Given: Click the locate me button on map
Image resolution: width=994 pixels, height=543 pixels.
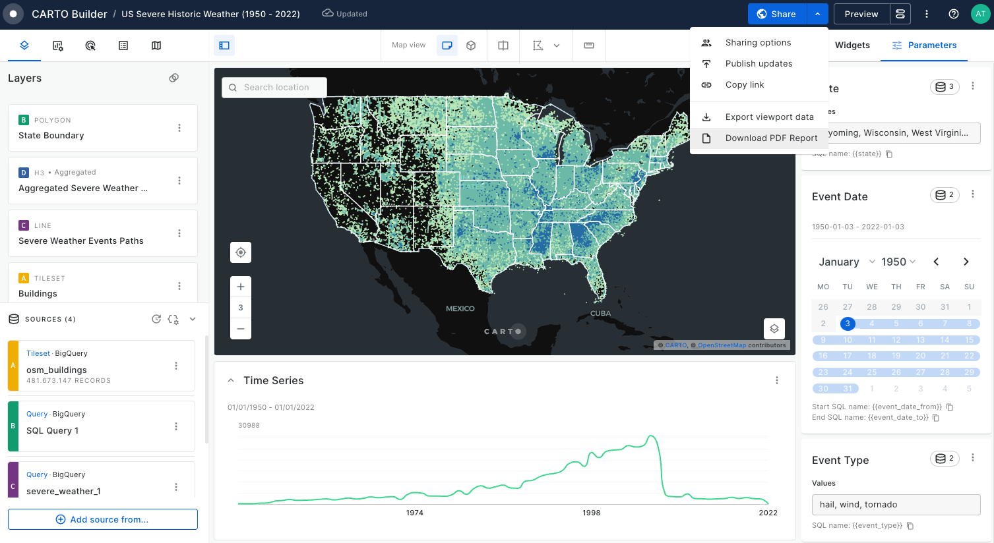Looking at the screenshot, I should [x=241, y=252].
